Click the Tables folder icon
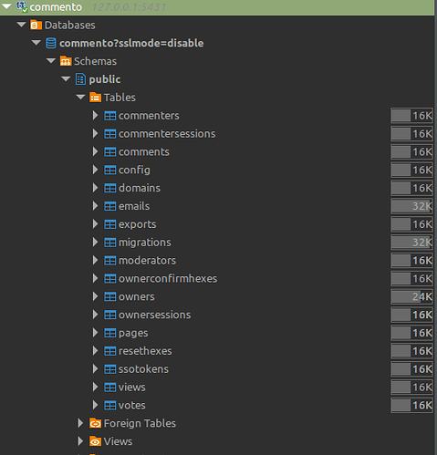 tap(95, 98)
